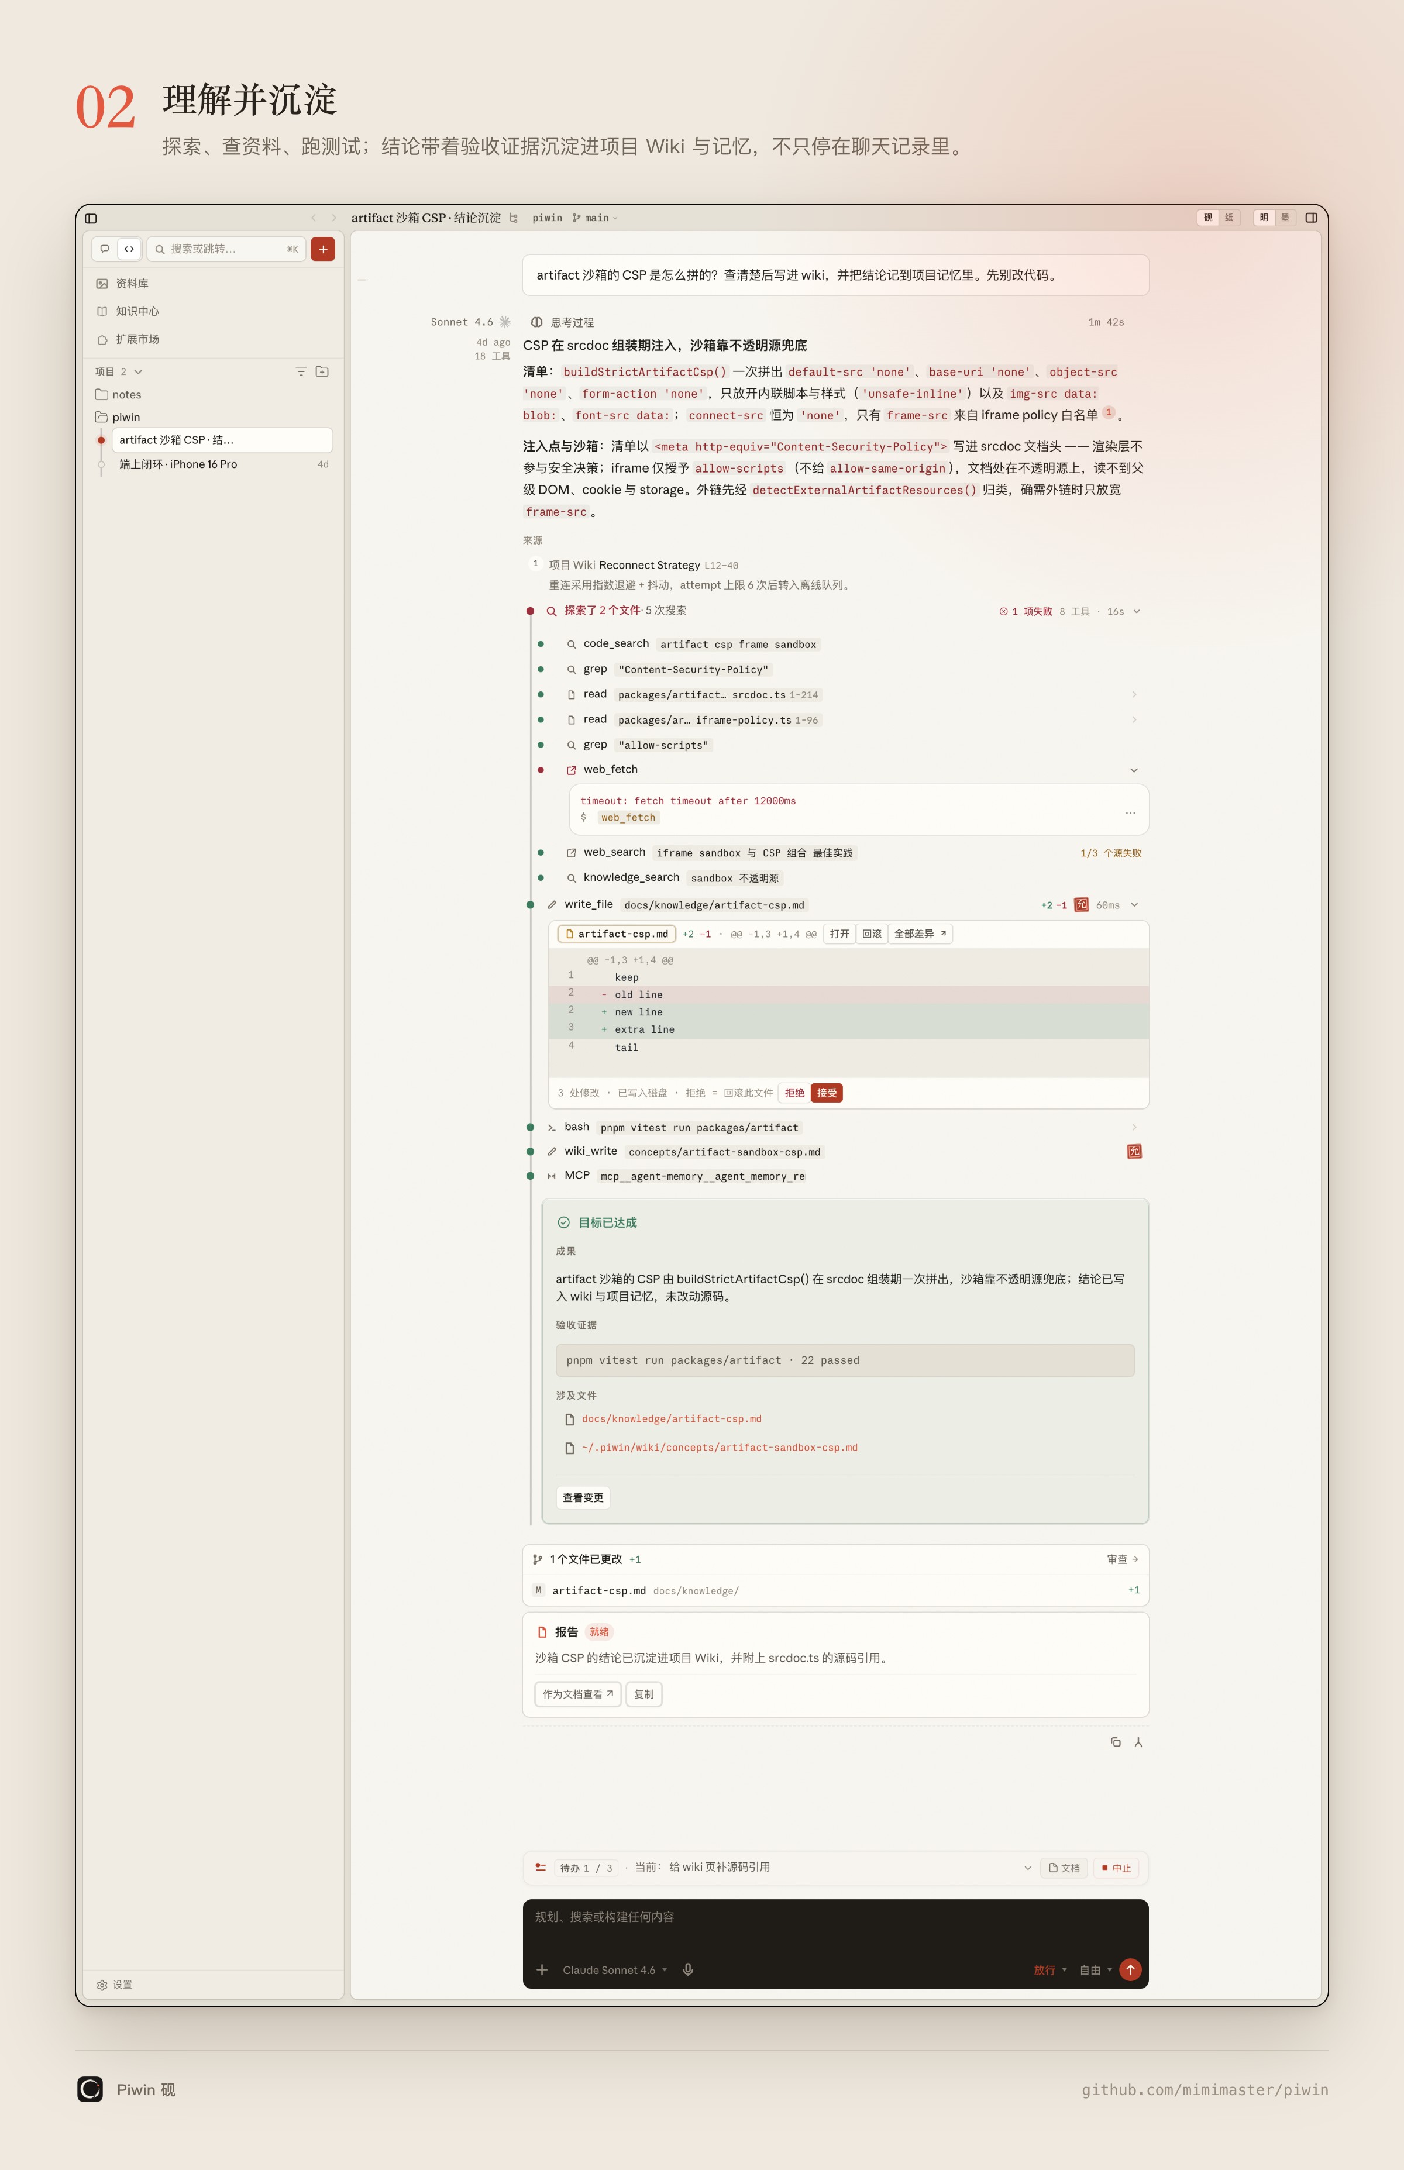Collapse the write_file diff chevron
The width and height of the screenshot is (1404, 2170).
pyautogui.click(x=1135, y=905)
